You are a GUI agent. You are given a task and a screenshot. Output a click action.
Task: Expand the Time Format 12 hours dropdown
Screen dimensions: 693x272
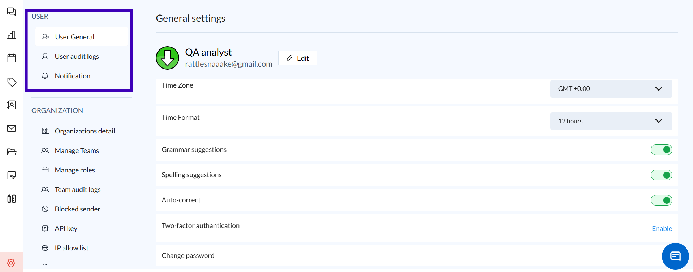point(611,121)
